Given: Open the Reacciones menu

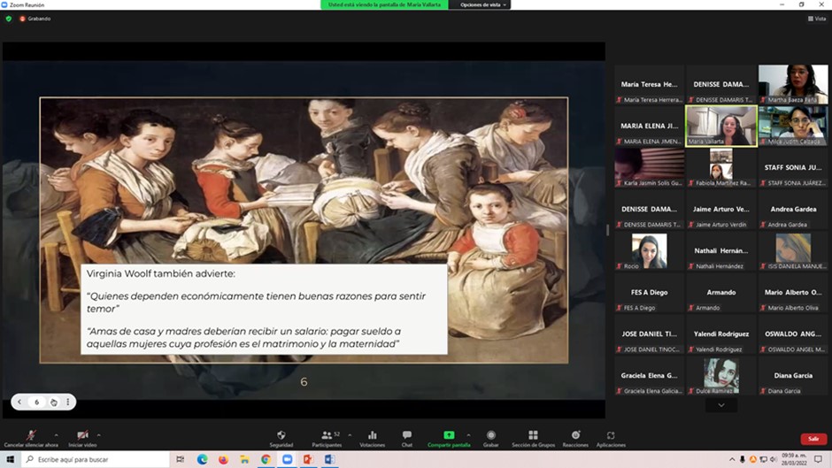Looking at the screenshot, I should [575, 438].
